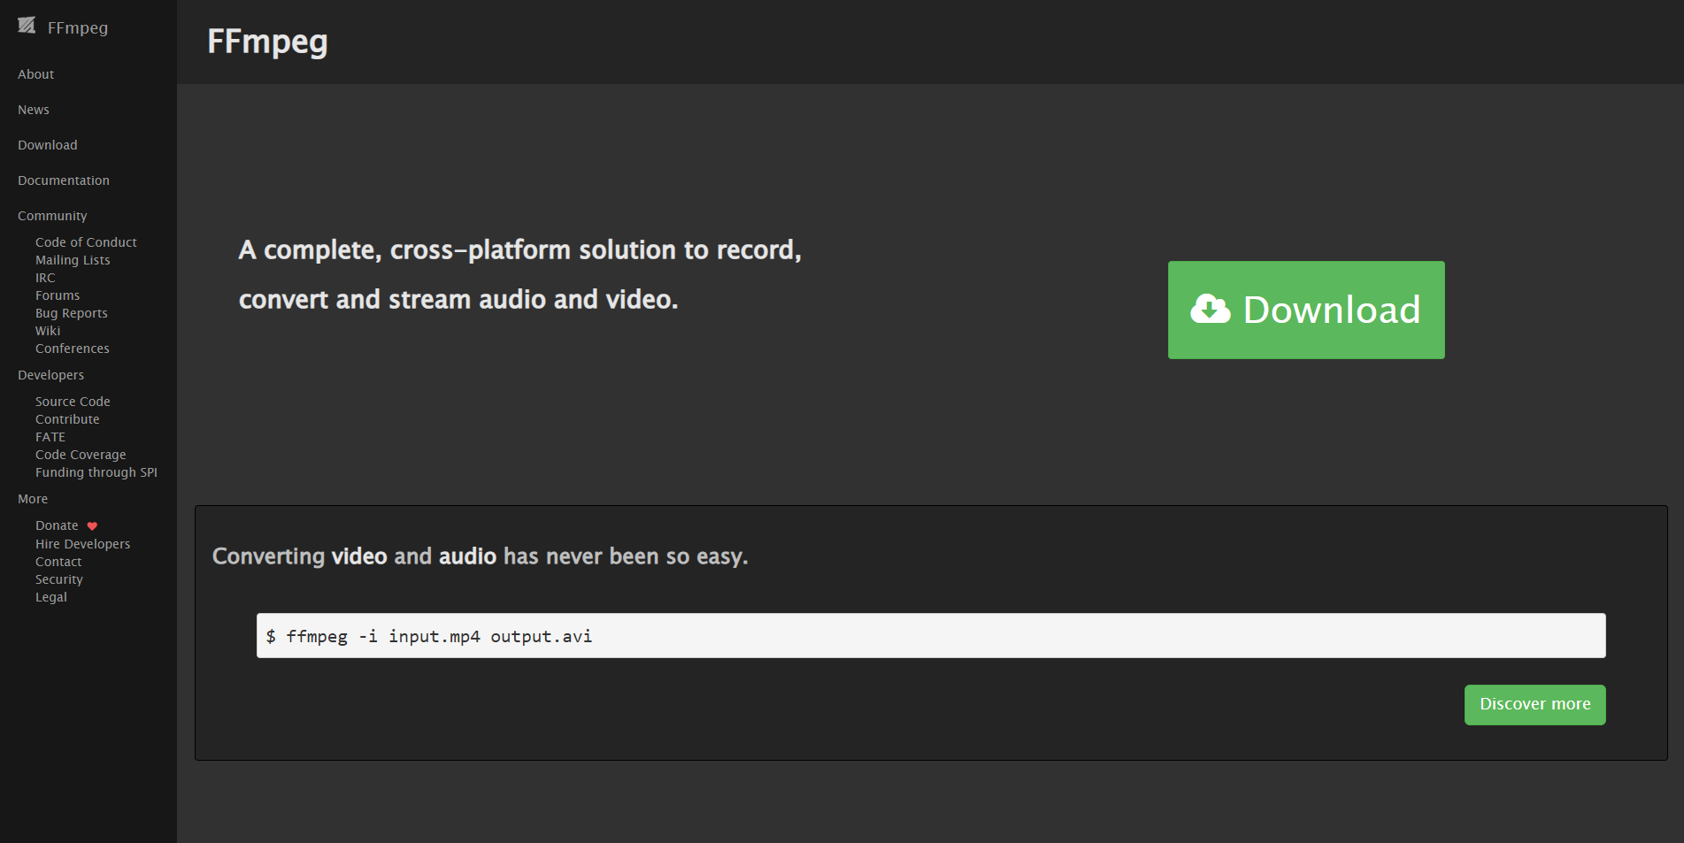Go to the Contact page
The height and width of the screenshot is (843, 1684).
(x=58, y=562)
